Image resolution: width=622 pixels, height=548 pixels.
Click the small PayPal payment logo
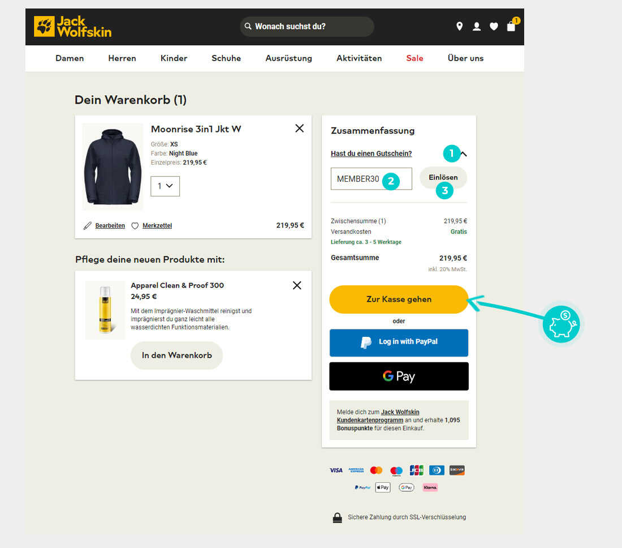[362, 487]
